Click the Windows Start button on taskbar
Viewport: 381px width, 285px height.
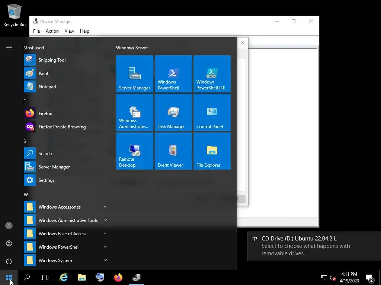point(9,278)
